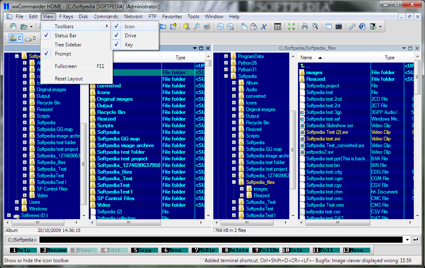Expand the Windows tree node
The width and height of the screenshot is (425, 268).
coord(17,209)
